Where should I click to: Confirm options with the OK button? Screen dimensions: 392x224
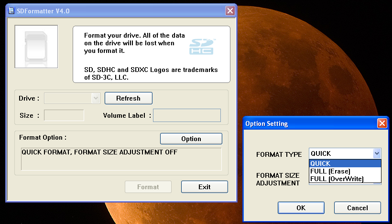301,208
